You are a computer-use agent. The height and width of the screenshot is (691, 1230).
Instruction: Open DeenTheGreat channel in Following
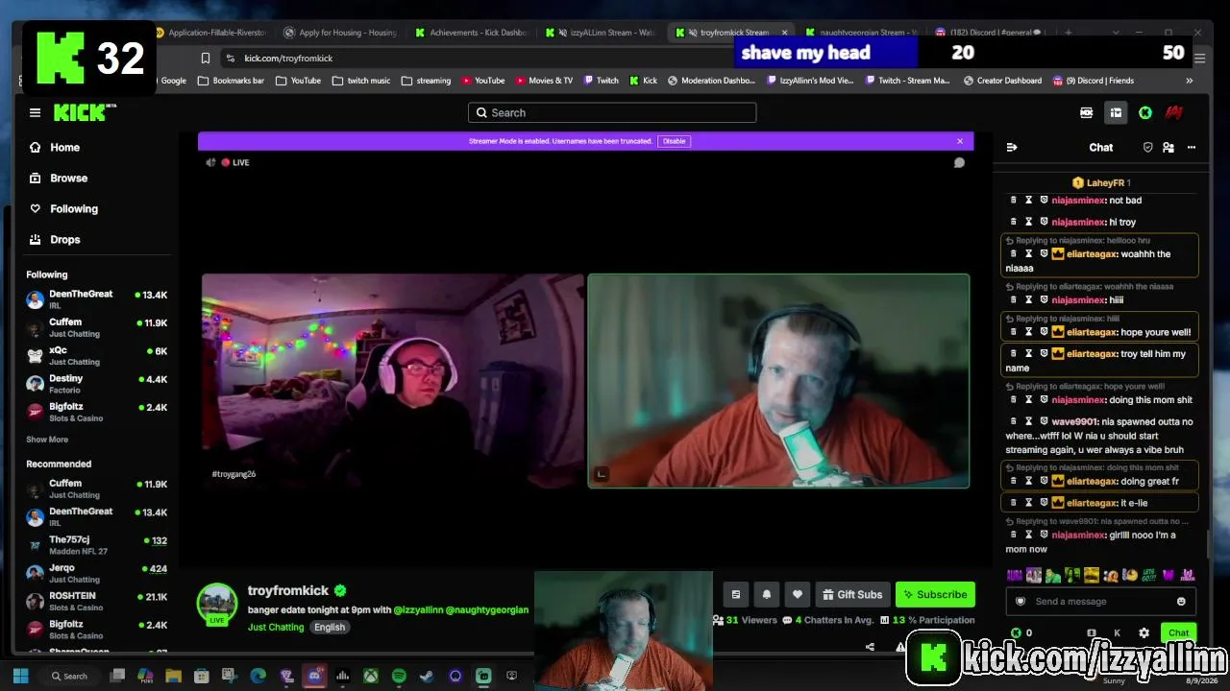(96, 299)
